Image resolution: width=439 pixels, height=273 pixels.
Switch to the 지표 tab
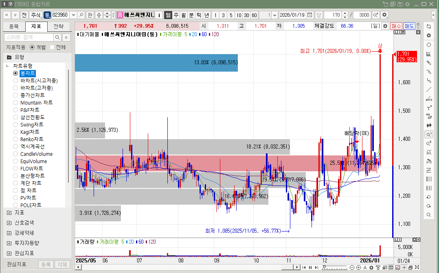36,26
